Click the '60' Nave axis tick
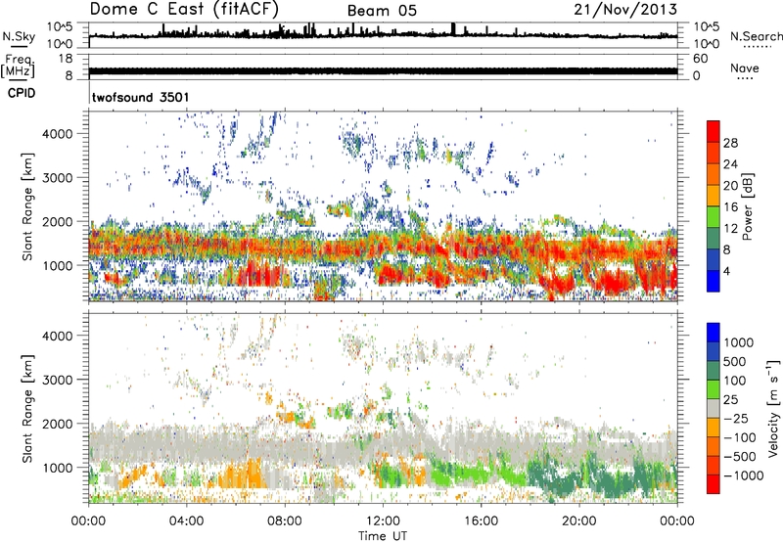The height and width of the screenshot is (542, 783). coord(701,59)
